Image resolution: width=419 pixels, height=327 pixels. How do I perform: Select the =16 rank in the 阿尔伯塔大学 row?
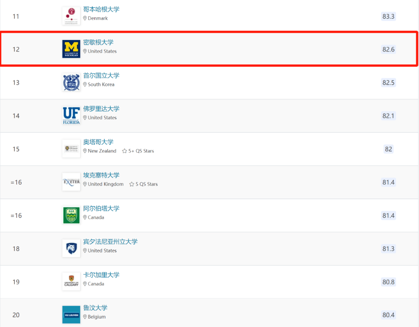pyautogui.click(x=16, y=216)
